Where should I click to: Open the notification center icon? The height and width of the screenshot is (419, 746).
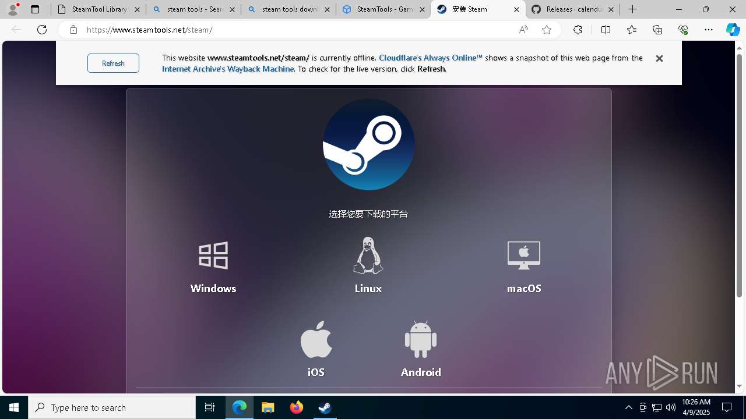[727, 407]
